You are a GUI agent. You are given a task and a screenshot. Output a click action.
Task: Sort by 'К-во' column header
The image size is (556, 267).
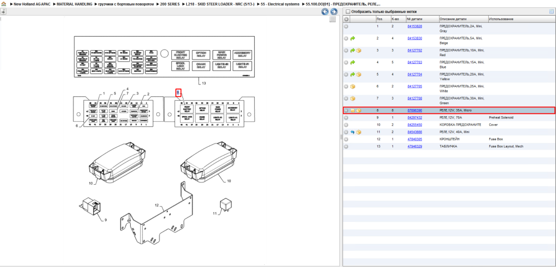tap(398, 19)
